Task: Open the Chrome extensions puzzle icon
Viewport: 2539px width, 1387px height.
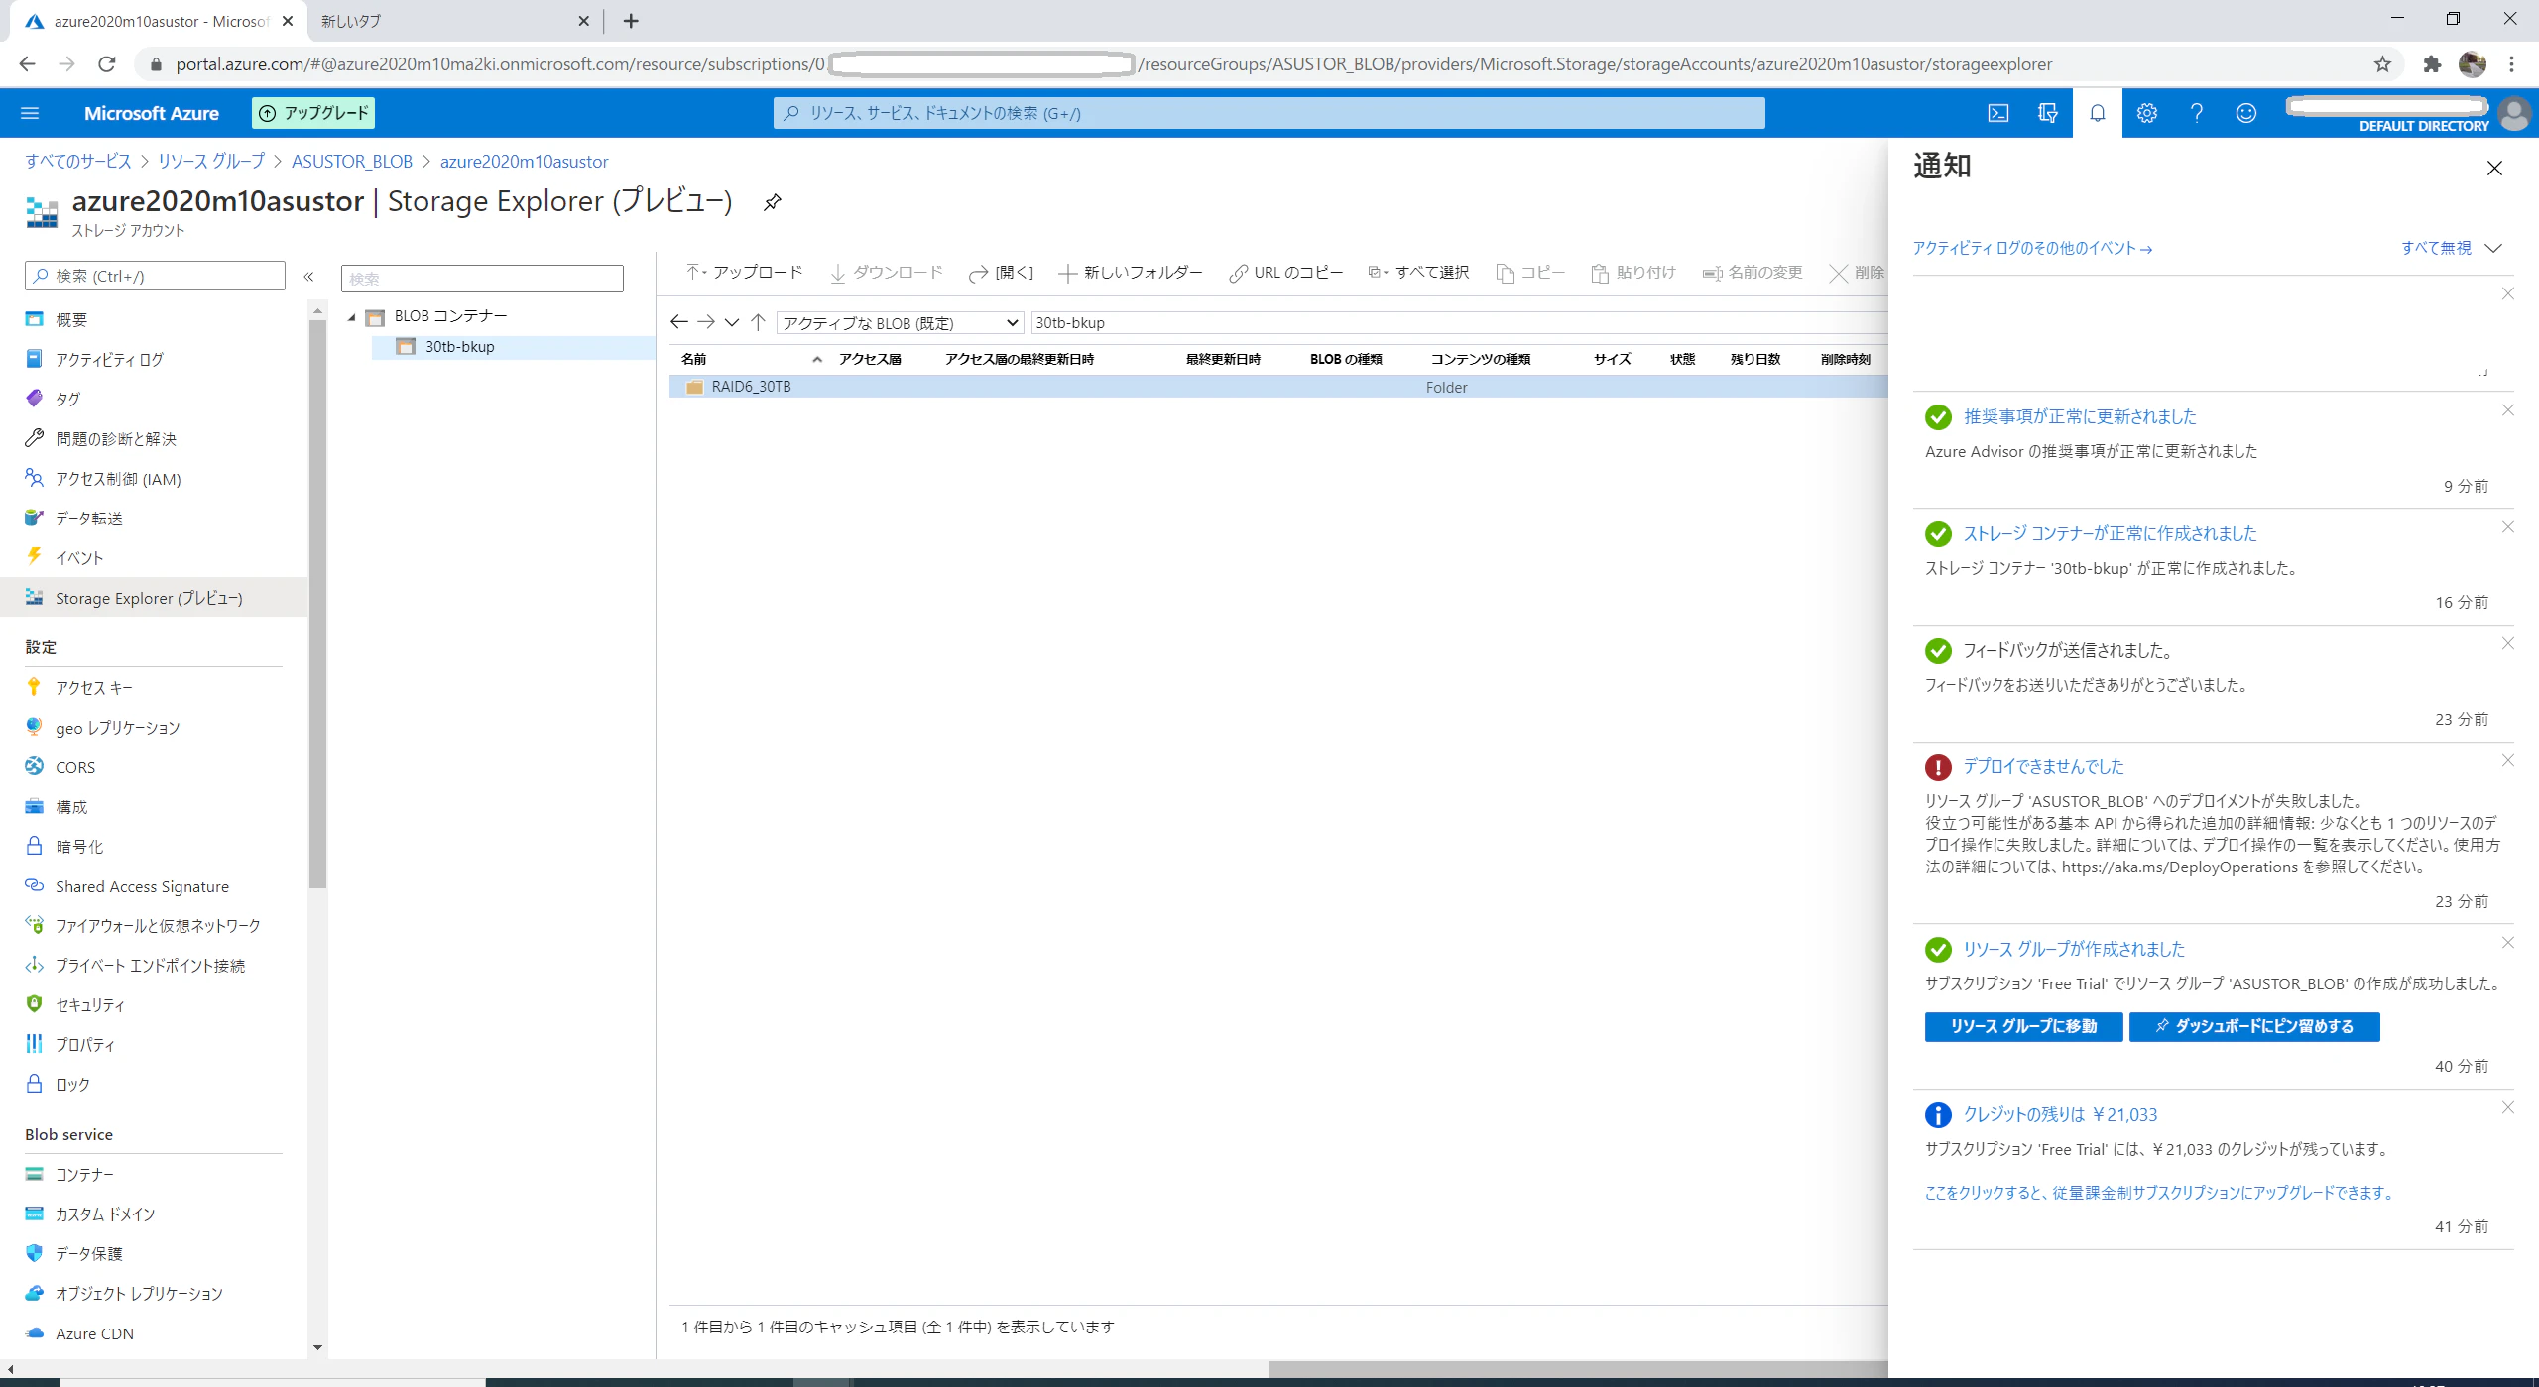Action: [x=2432, y=64]
